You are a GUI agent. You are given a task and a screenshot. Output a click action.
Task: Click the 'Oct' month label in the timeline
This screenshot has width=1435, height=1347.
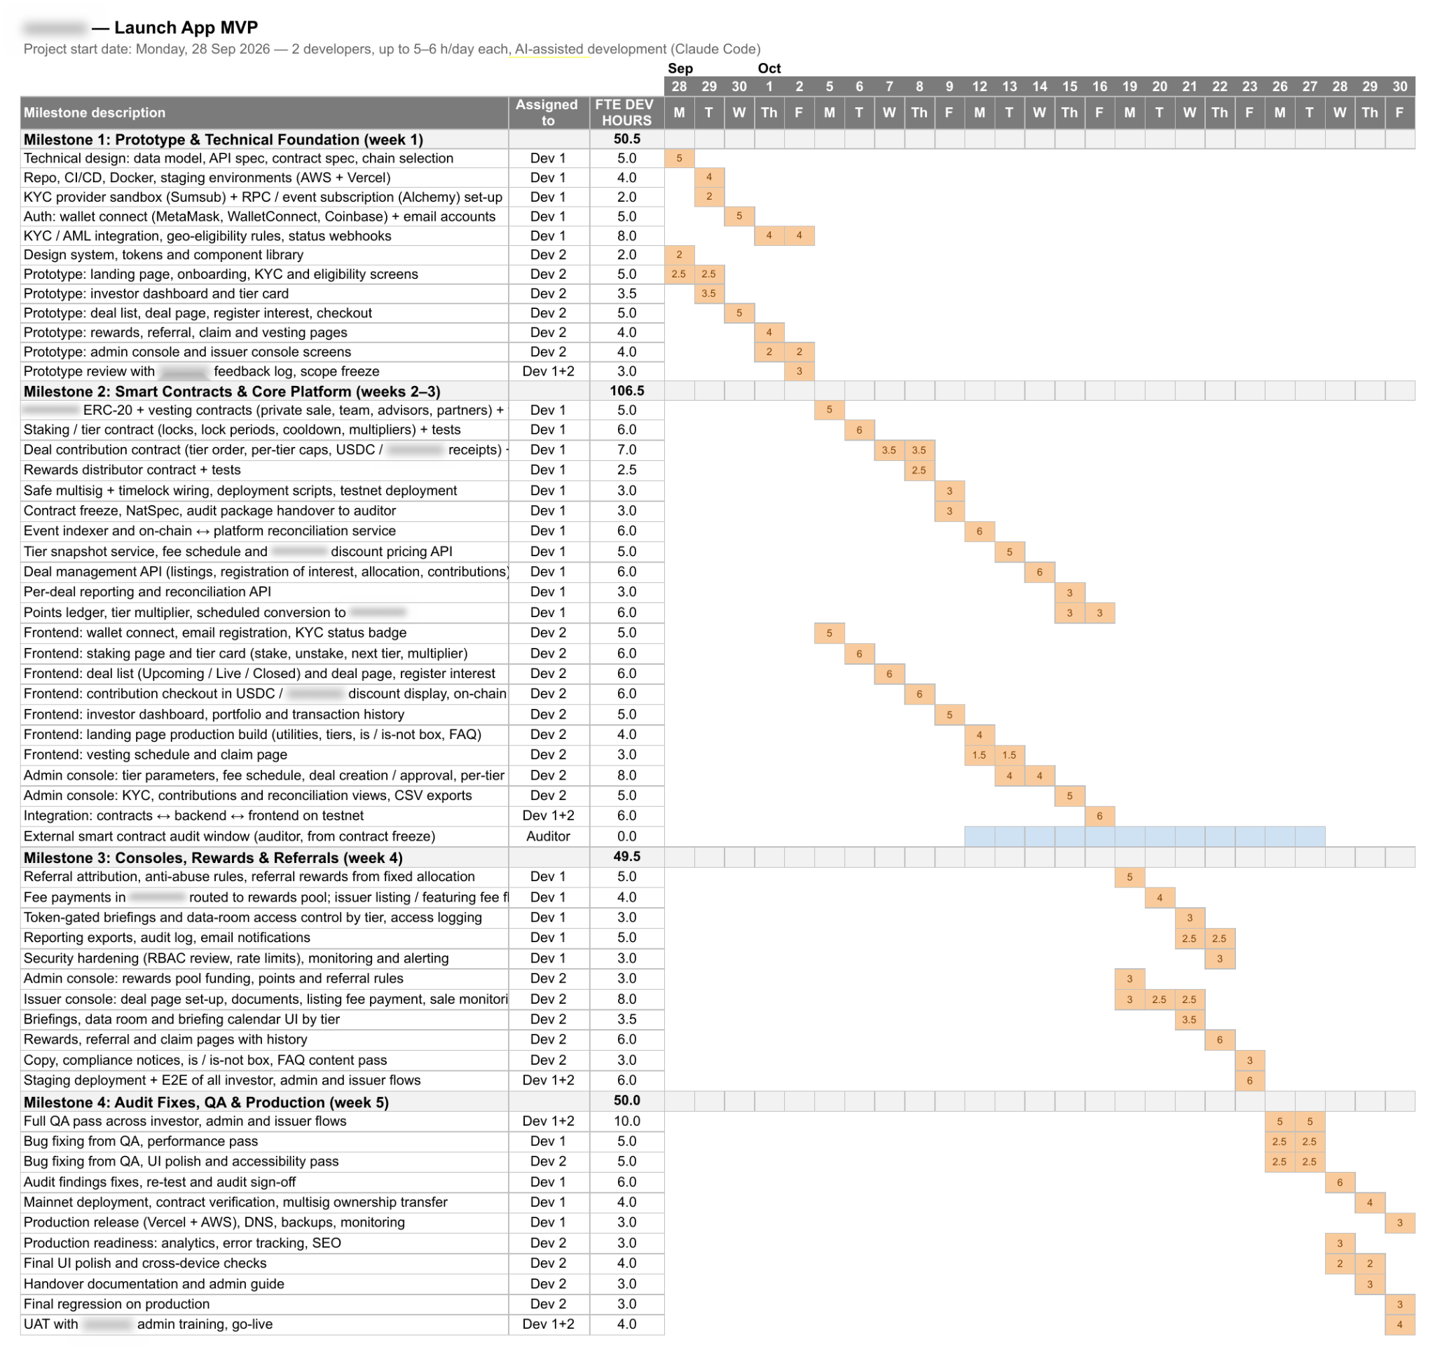(x=769, y=69)
